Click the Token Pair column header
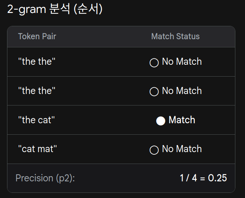 tap(37, 37)
